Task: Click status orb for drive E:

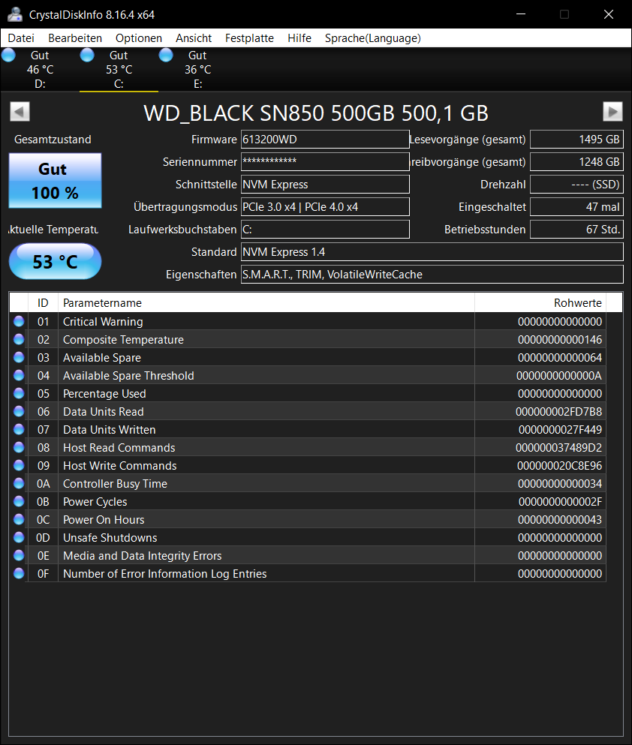Action: (x=166, y=55)
